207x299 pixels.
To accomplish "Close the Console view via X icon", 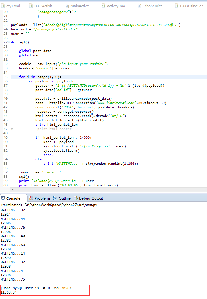I will 24,198.
